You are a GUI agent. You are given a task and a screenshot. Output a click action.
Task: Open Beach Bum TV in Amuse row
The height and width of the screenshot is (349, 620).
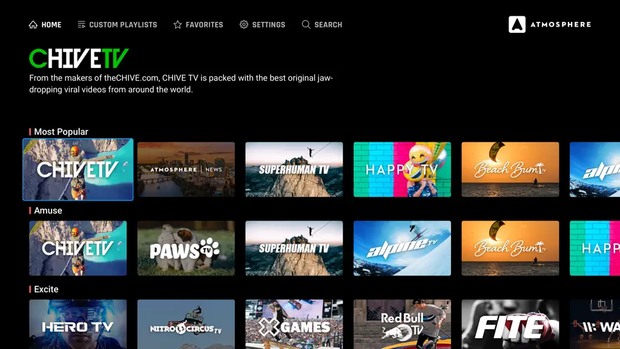[510, 248]
